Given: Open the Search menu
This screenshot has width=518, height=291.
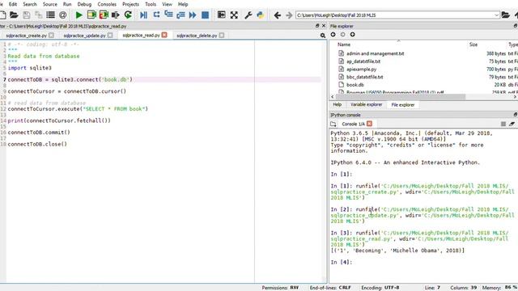Looking at the screenshot, I should pyautogui.click(x=30, y=4).
